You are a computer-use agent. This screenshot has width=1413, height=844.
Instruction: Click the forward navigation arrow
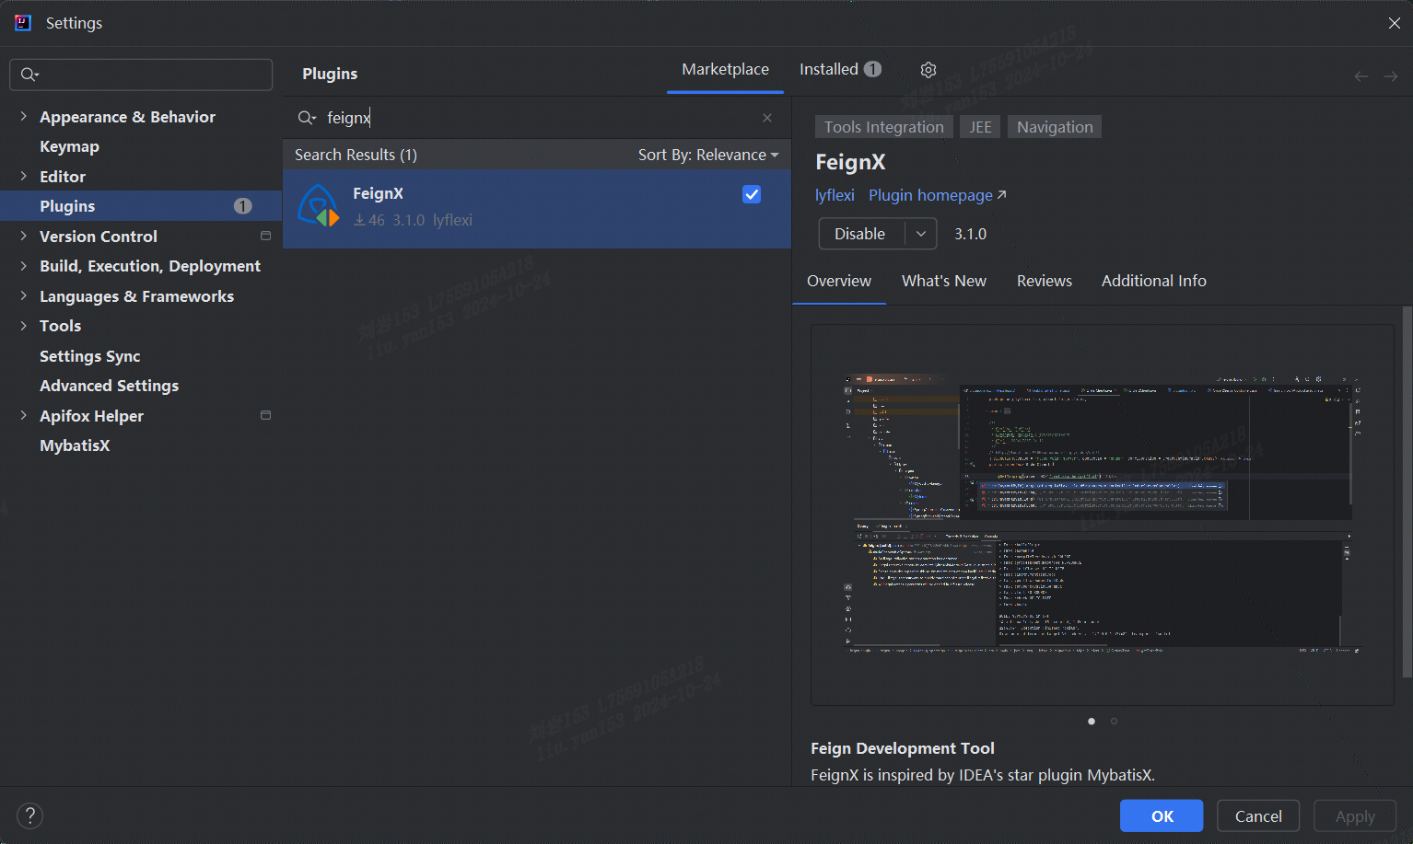click(1391, 76)
